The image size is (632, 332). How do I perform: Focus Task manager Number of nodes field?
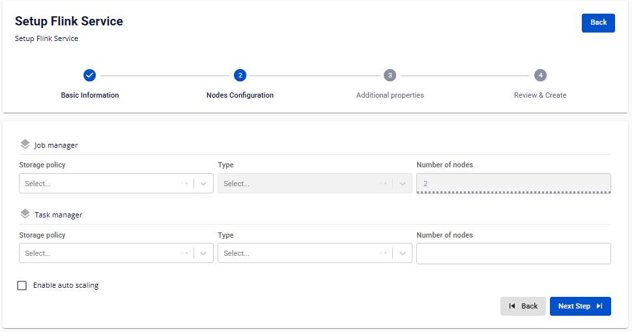[513, 253]
